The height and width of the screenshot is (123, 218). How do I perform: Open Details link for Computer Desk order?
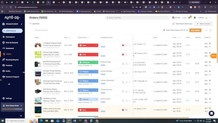(x=103, y=47)
